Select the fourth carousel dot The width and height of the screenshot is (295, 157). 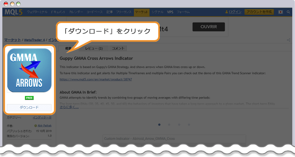click(189, 125)
